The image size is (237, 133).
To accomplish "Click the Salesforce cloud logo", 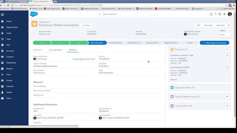I will tap(34, 14).
